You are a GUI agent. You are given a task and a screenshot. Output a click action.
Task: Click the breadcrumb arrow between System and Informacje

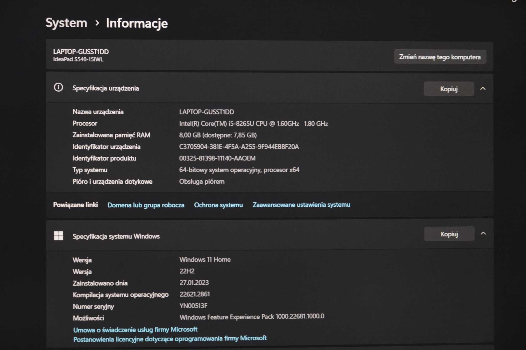(97, 23)
